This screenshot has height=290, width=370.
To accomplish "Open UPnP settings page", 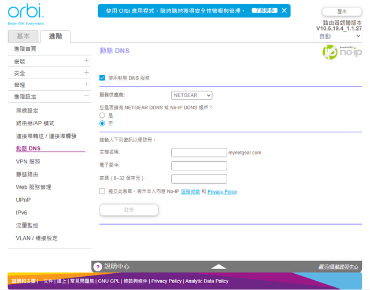I will pyautogui.click(x=23, y=200).
